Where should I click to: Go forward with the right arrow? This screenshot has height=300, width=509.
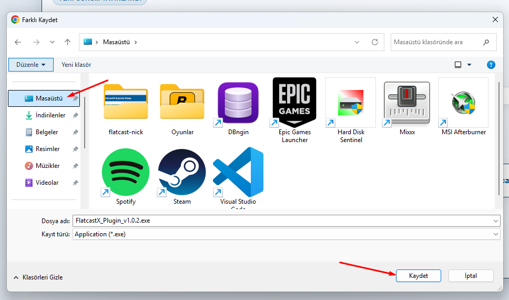click(36, 42)
